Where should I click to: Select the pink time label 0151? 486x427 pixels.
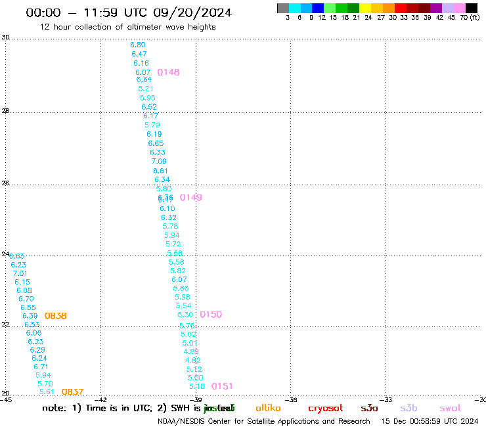point(222,386)
